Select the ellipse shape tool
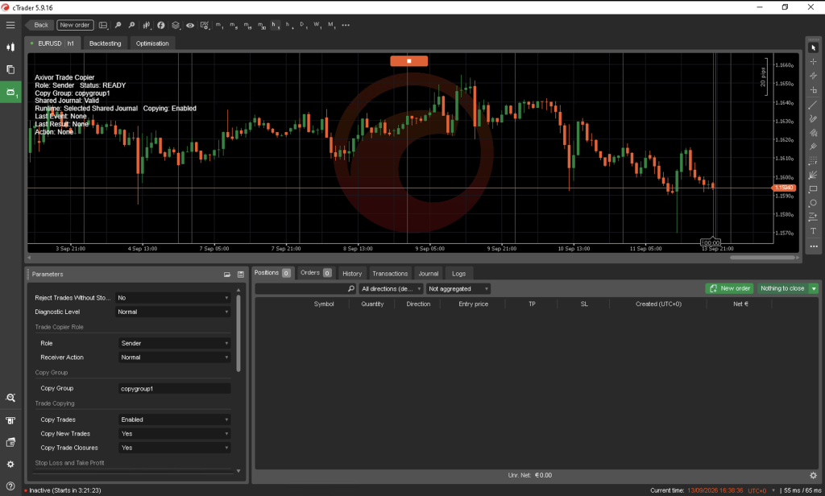 814,202
